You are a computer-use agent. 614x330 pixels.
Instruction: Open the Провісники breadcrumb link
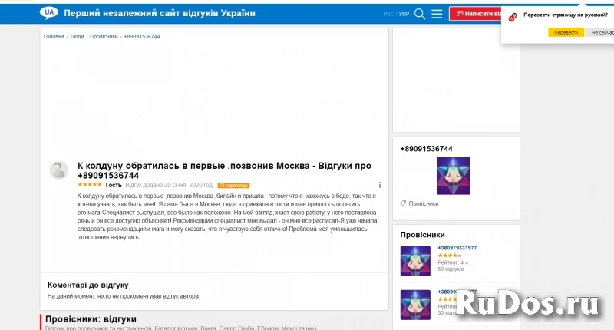[104, 36]
